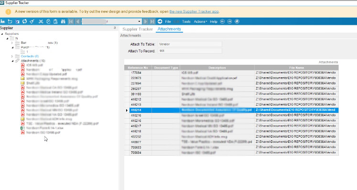Select grid cell 448877

tap(141, 142)
